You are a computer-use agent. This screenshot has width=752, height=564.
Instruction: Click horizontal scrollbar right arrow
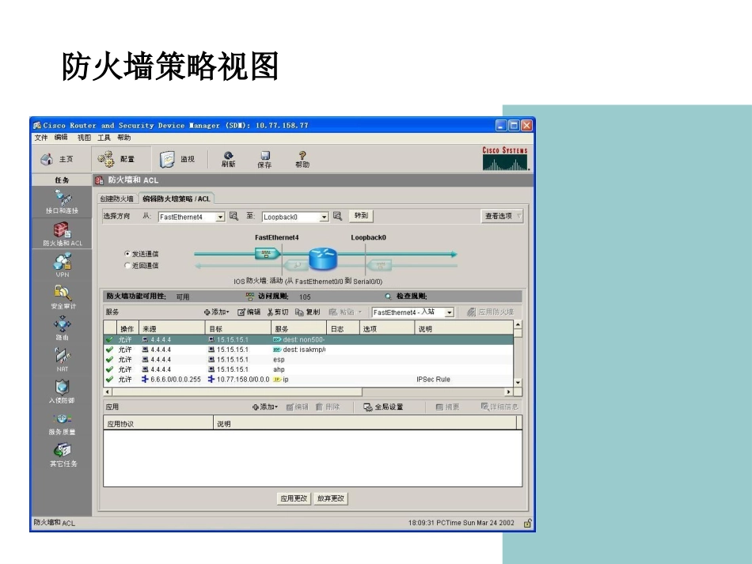tap(509, 392)
